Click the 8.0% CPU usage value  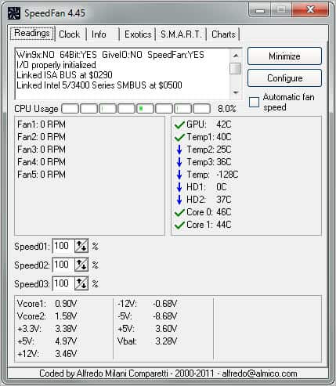(x=227, y=109)
